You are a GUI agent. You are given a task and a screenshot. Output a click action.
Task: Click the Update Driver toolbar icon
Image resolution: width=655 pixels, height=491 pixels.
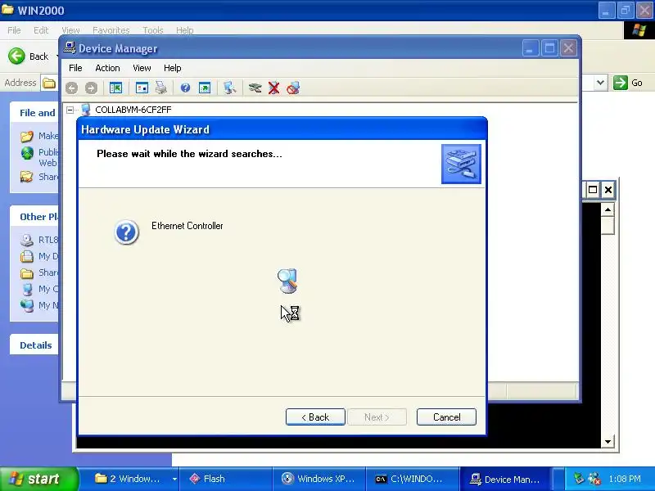[255, 88]
